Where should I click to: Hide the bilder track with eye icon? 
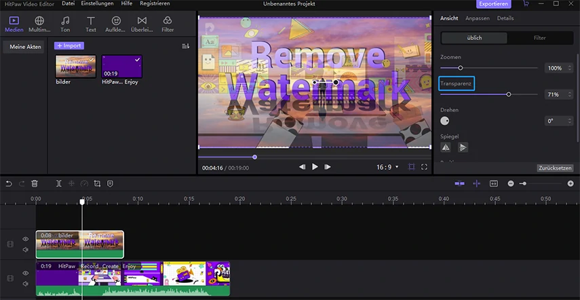26,239
